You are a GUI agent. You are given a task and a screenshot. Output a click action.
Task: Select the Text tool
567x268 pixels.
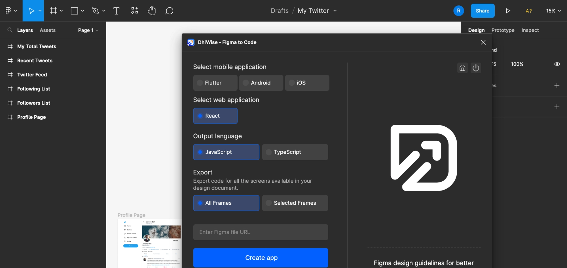[x=116, y=11]
